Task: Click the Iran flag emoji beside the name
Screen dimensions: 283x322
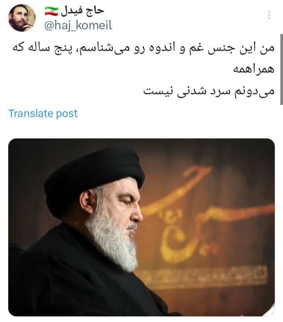Action: coord(51,11)
